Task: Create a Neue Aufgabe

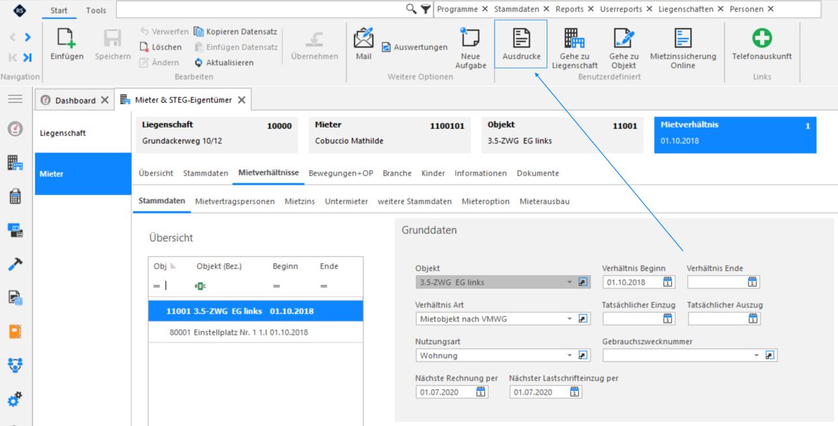Action: click(469, 48)
